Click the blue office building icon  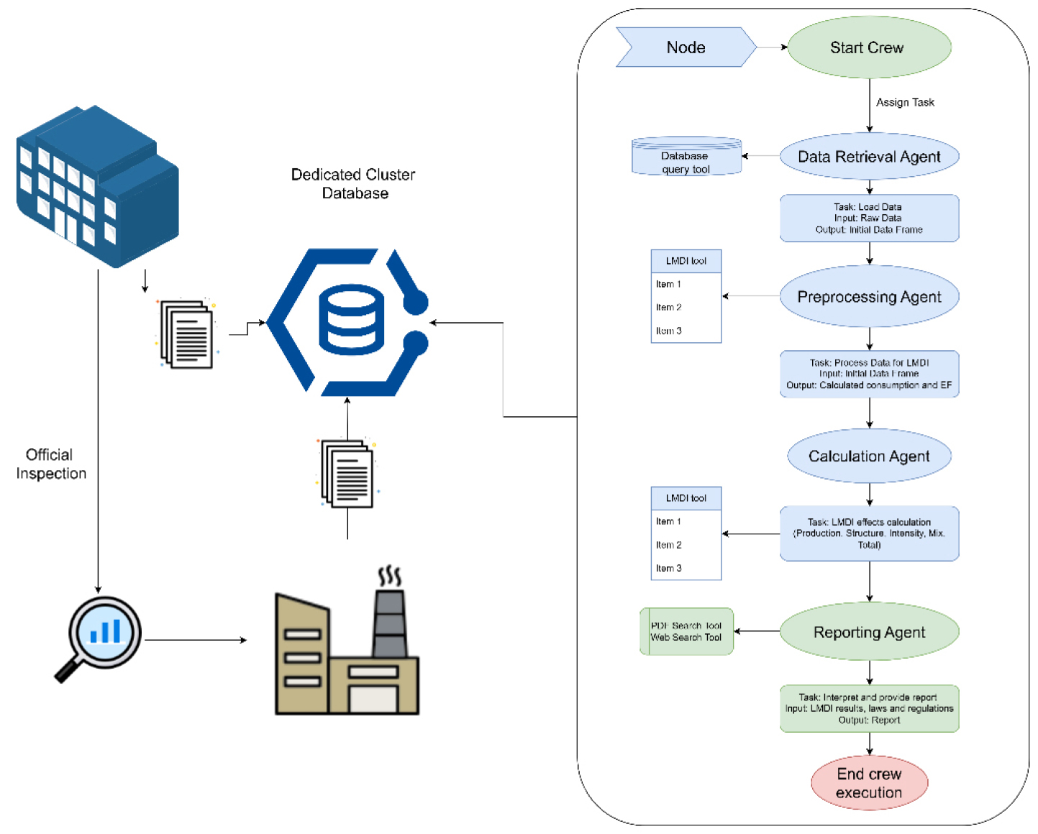[97, 187]
